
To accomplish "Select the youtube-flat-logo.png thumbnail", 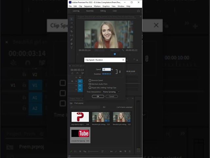I will coord(80,133).
